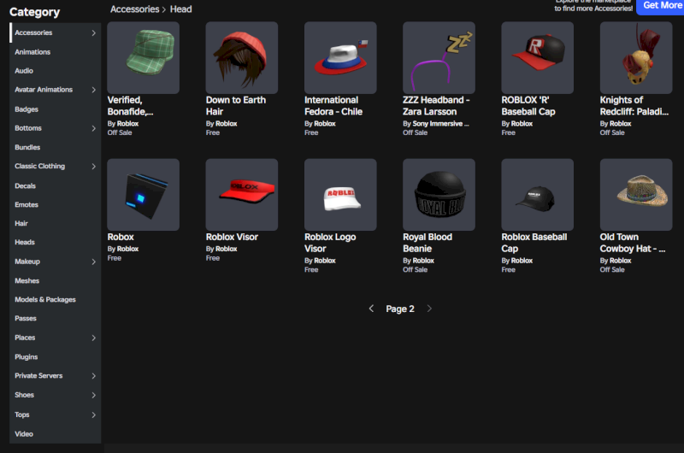Select the Passes category
Viewport: 684px width, 453px height.
[26, 318]
